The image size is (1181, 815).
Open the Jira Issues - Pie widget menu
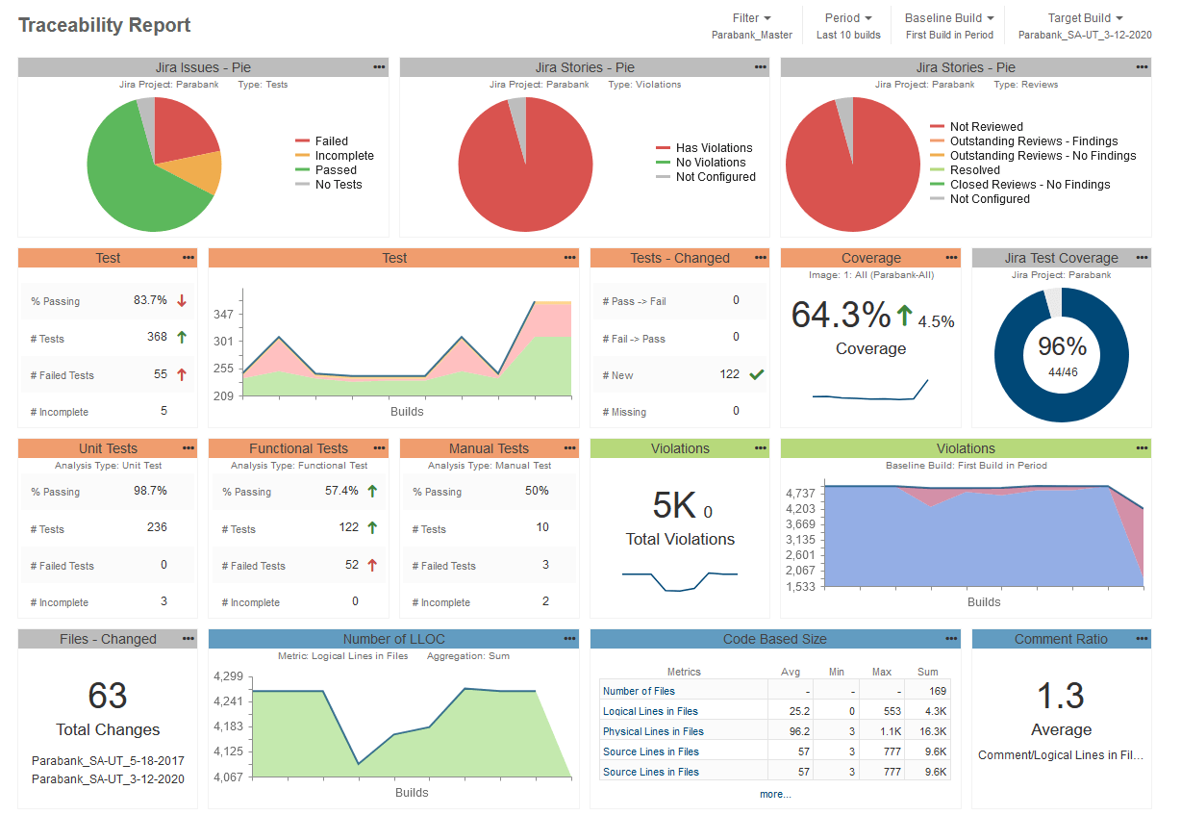click(x=379, y=67)
